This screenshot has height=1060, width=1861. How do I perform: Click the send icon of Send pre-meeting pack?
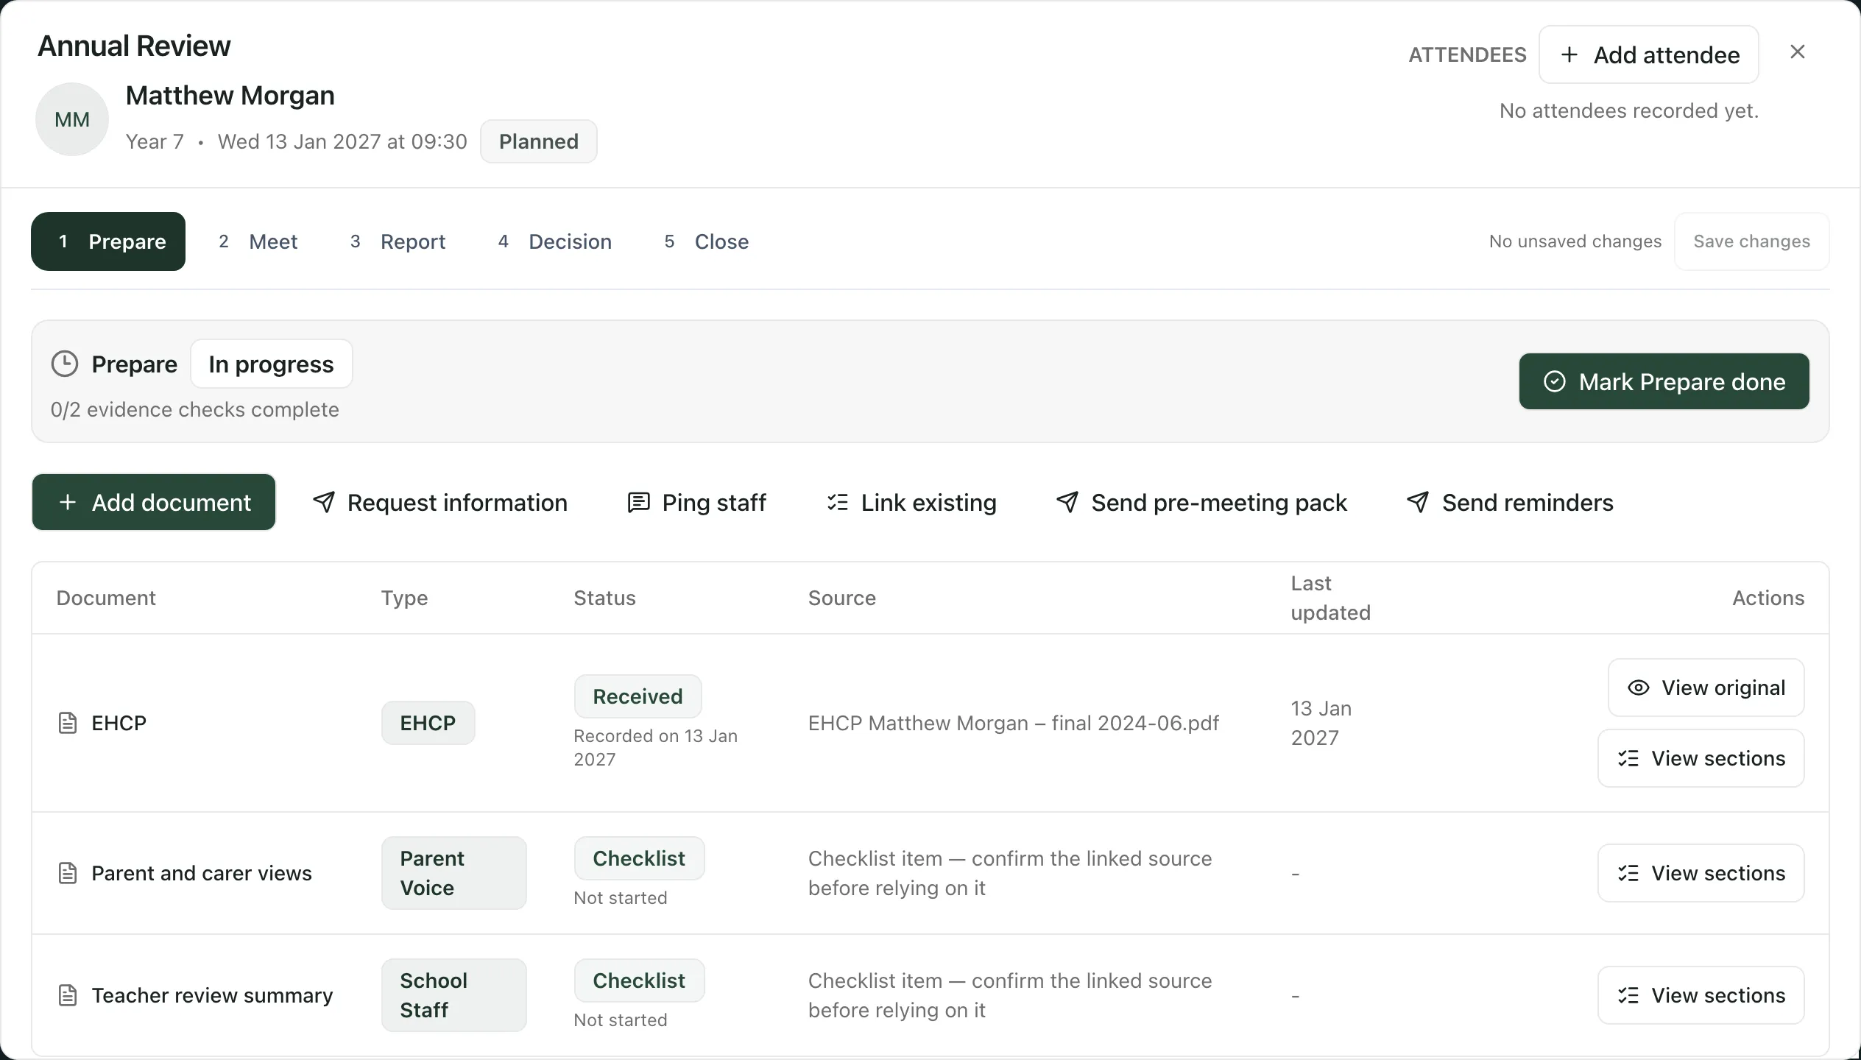(1067, 502)
